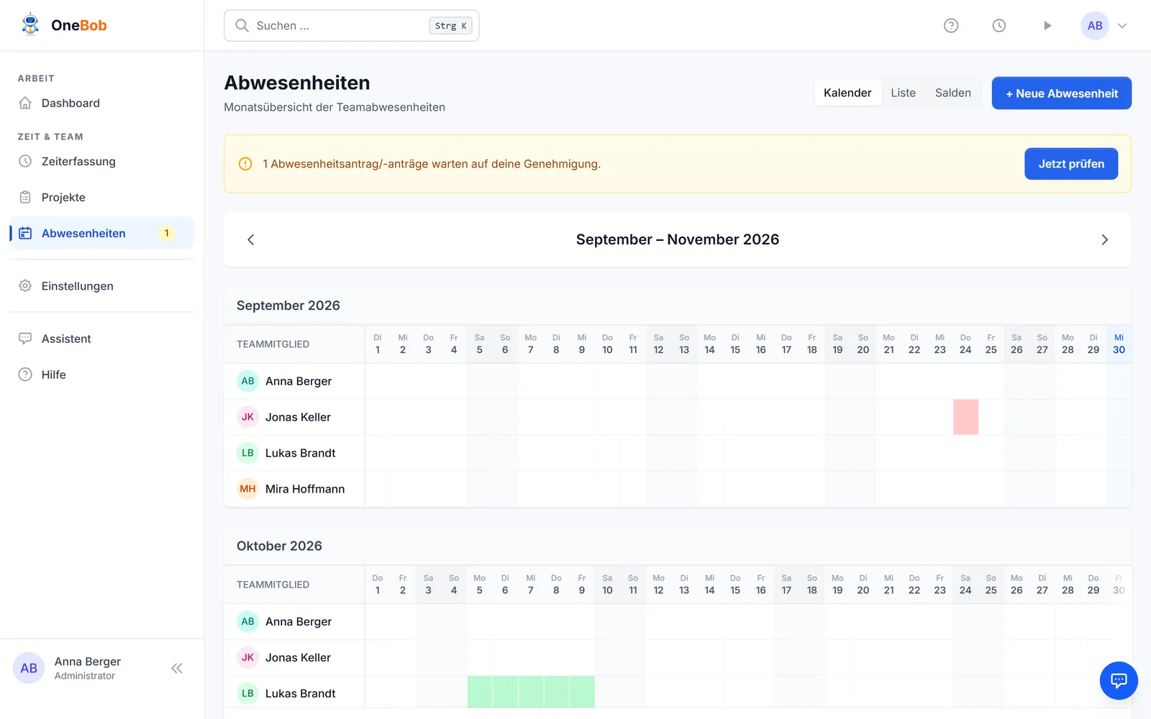Image resolution: width=1151 pixels, height=719 pixels.
Task: Click the OneBob robot logo
Action: tap(30, 24)
